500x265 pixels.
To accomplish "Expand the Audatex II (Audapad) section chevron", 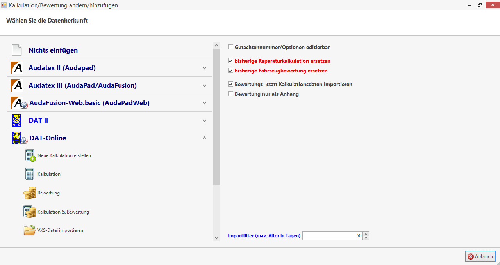I will click(204, 68).
